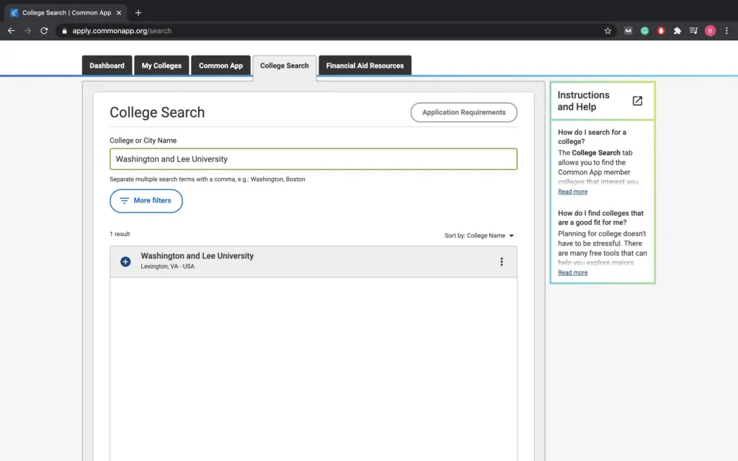Click the 1 result count text
Image resolution: width=738 pixels, height=461 pixels.
point(120,234)
